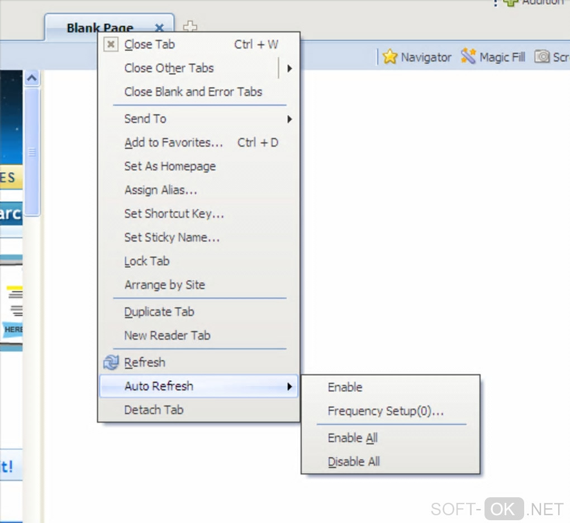Click Enable in Auto Refresh submenu

point(391,387)
